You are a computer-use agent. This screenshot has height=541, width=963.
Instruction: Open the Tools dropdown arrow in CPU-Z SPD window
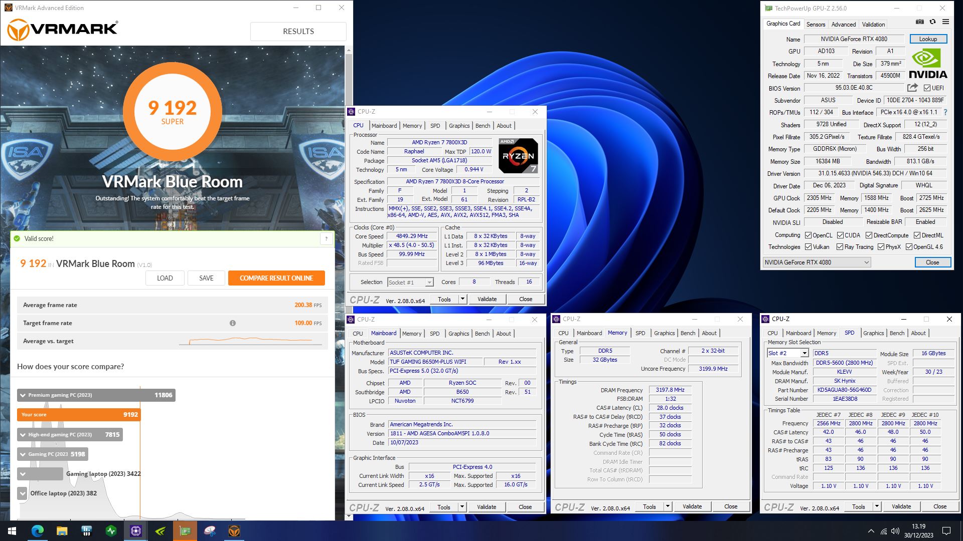(877, 506)
